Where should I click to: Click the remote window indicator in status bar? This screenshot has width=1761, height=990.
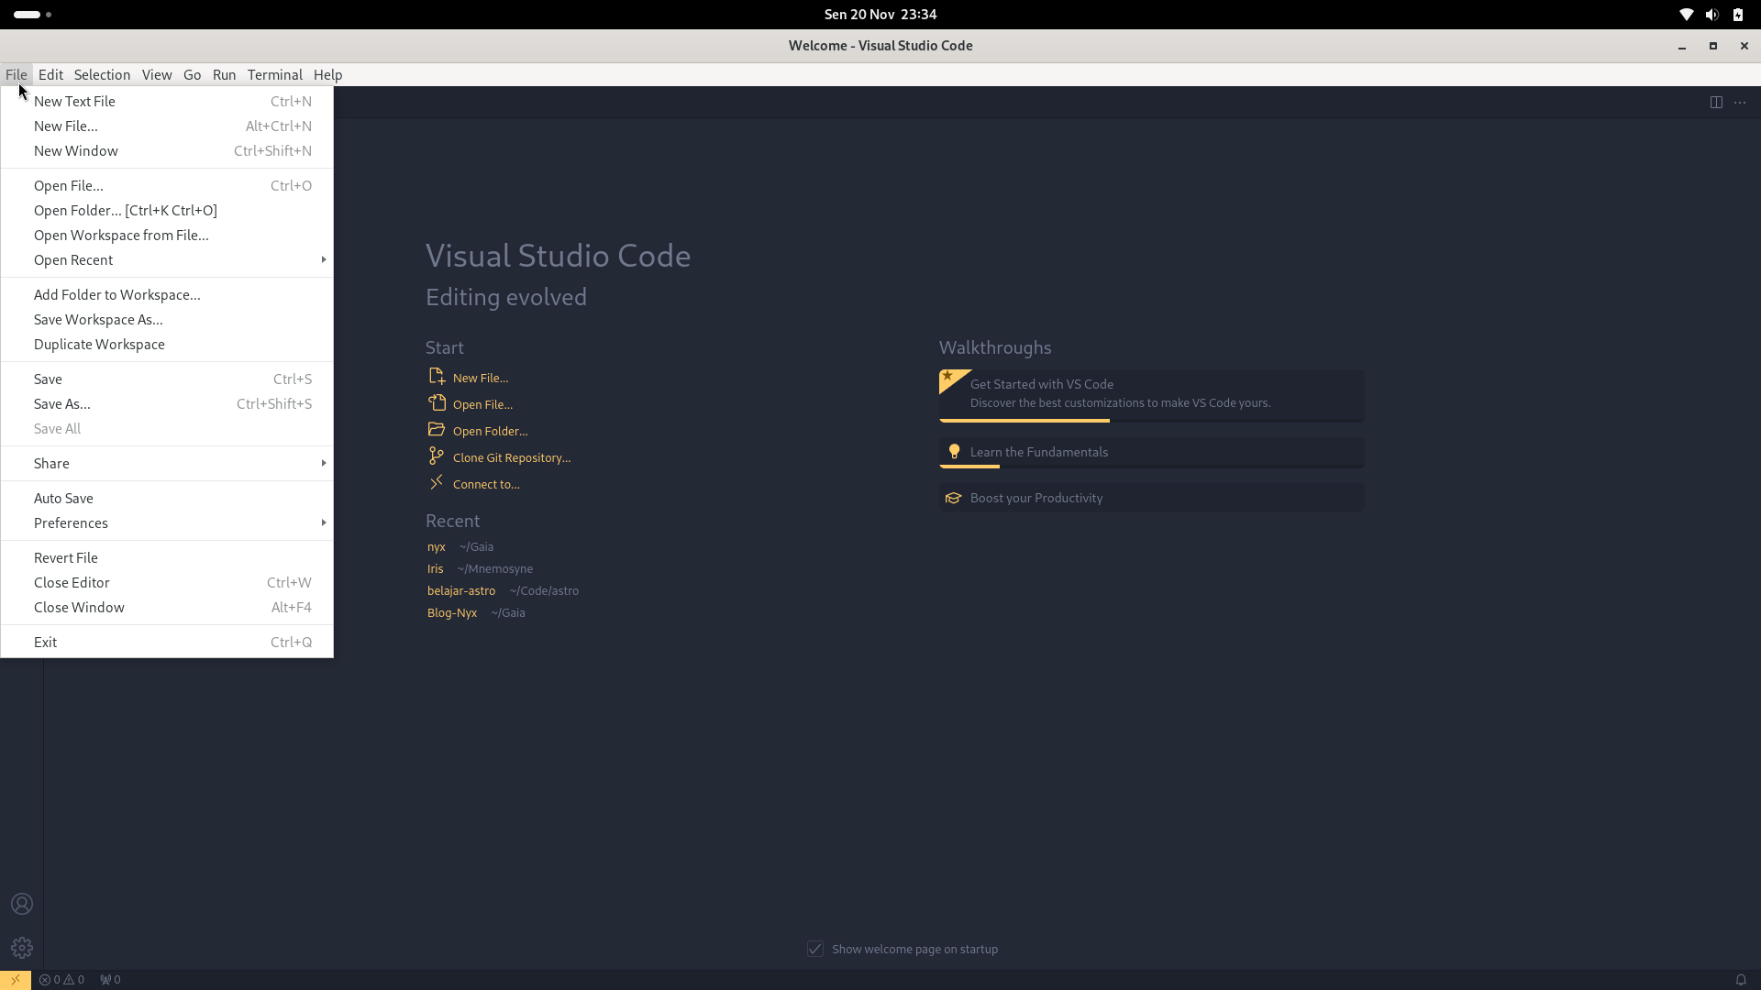(x=16, y=980)
